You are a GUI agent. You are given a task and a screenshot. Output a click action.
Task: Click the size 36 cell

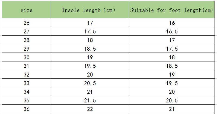[26, 109]
